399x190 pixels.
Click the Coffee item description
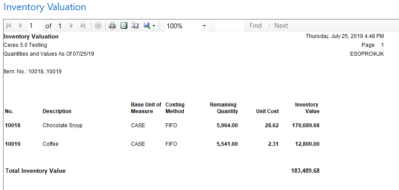click(x=51, y=144)
